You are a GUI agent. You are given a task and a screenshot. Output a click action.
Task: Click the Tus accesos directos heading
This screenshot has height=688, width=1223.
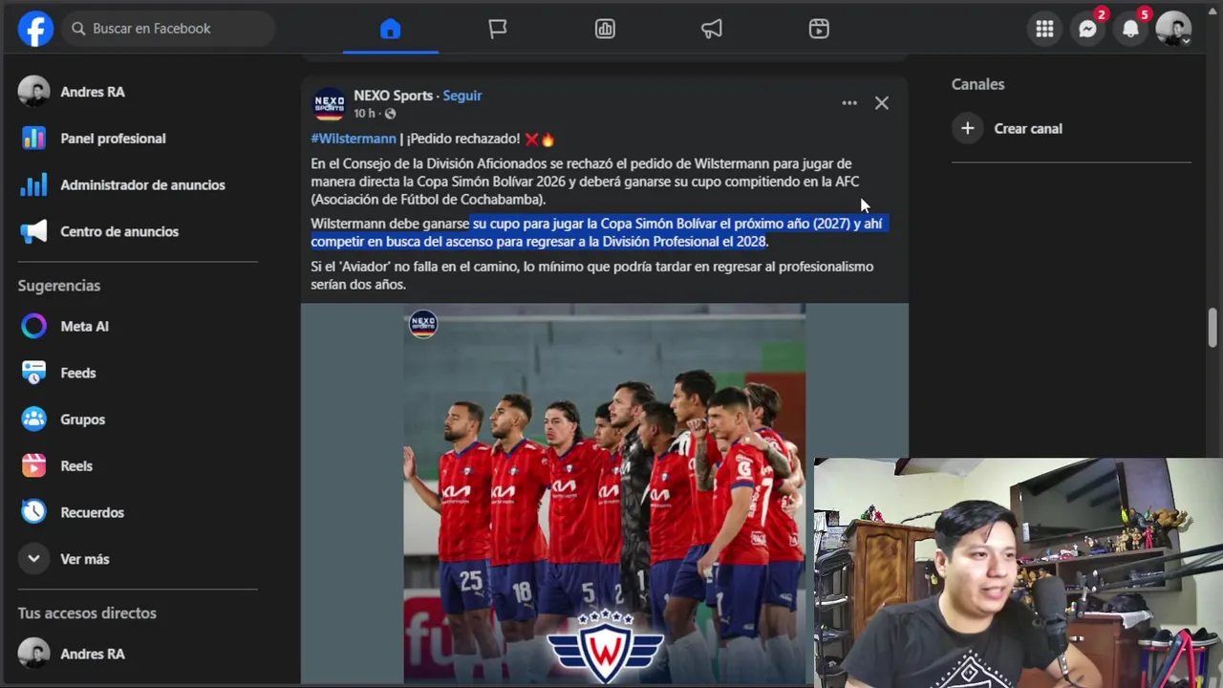(87, 613)
